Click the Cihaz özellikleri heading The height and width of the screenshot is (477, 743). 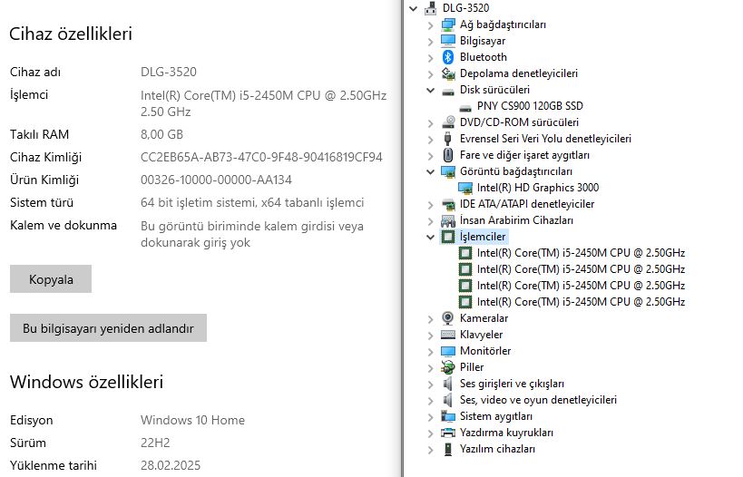point(71,34)
